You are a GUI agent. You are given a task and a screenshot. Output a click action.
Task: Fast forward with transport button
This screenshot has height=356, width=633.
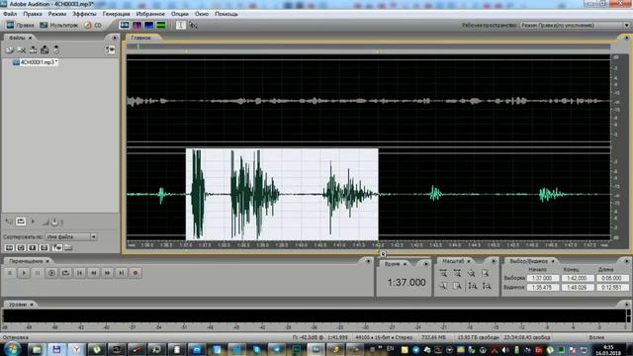108,273
